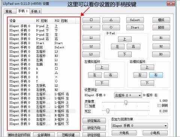Viewport: 180px width, 137px height.
Task: Click the Select button
Action: 135,20
